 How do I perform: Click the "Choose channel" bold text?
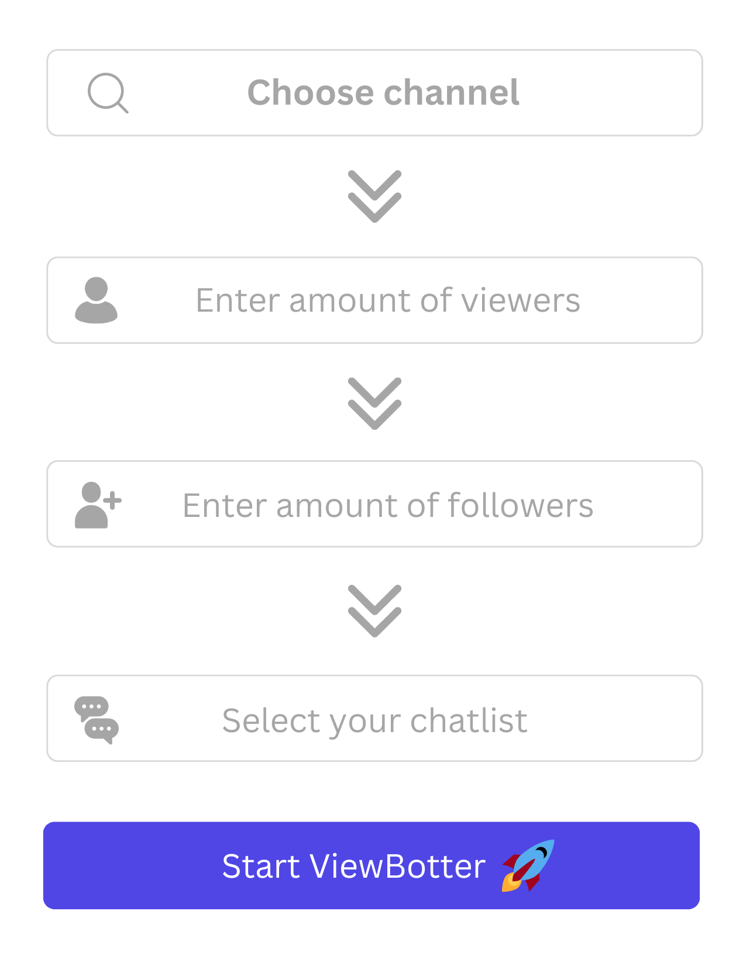click(x=383, y=92)
